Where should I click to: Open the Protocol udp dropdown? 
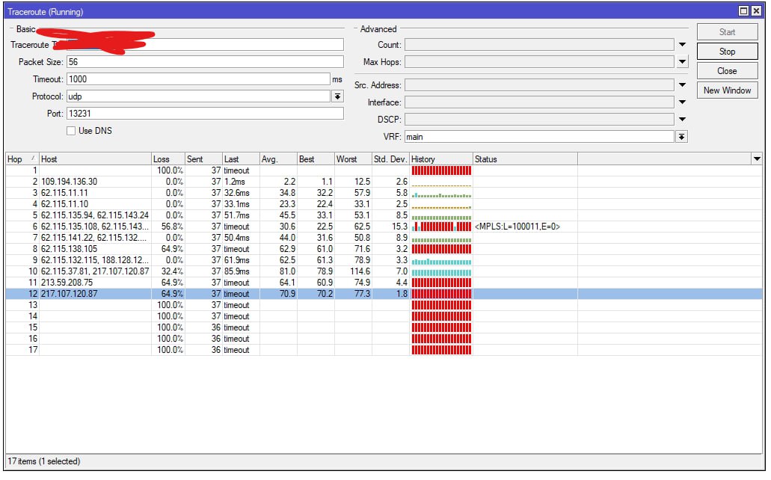click(x=337, y=96)
